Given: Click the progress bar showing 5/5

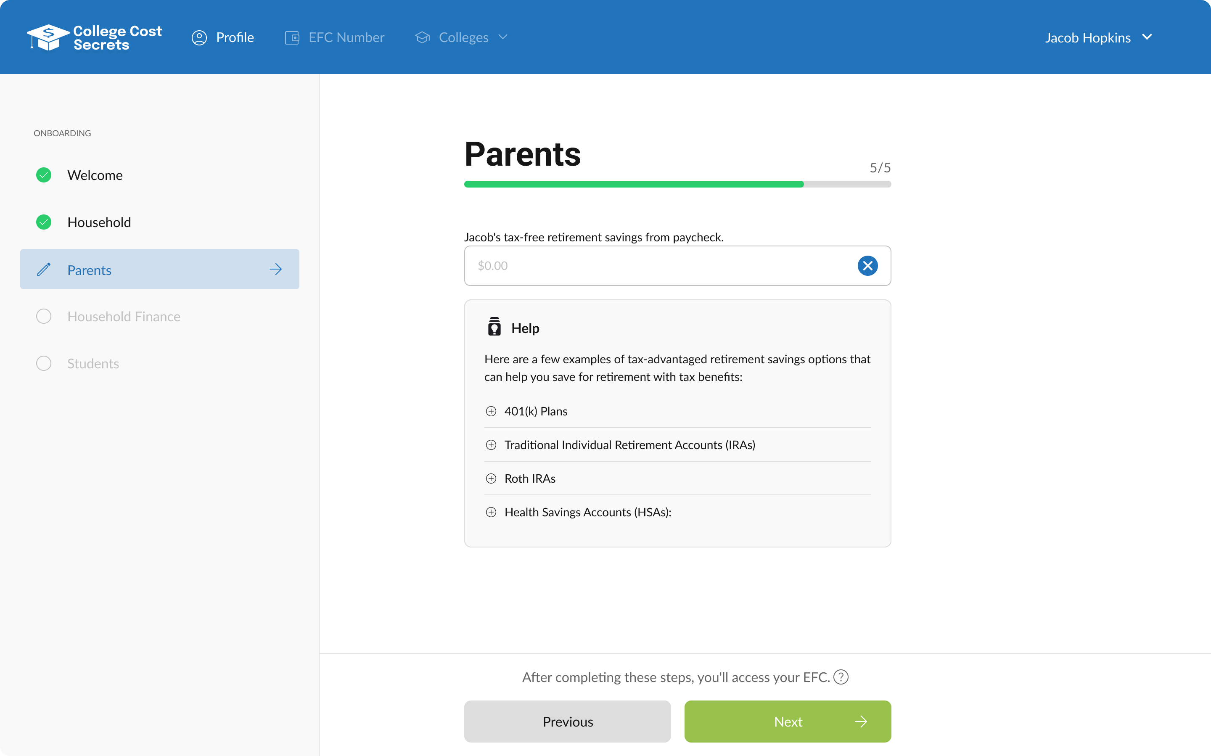Looking at the screenshot, I should pos(677,184).
